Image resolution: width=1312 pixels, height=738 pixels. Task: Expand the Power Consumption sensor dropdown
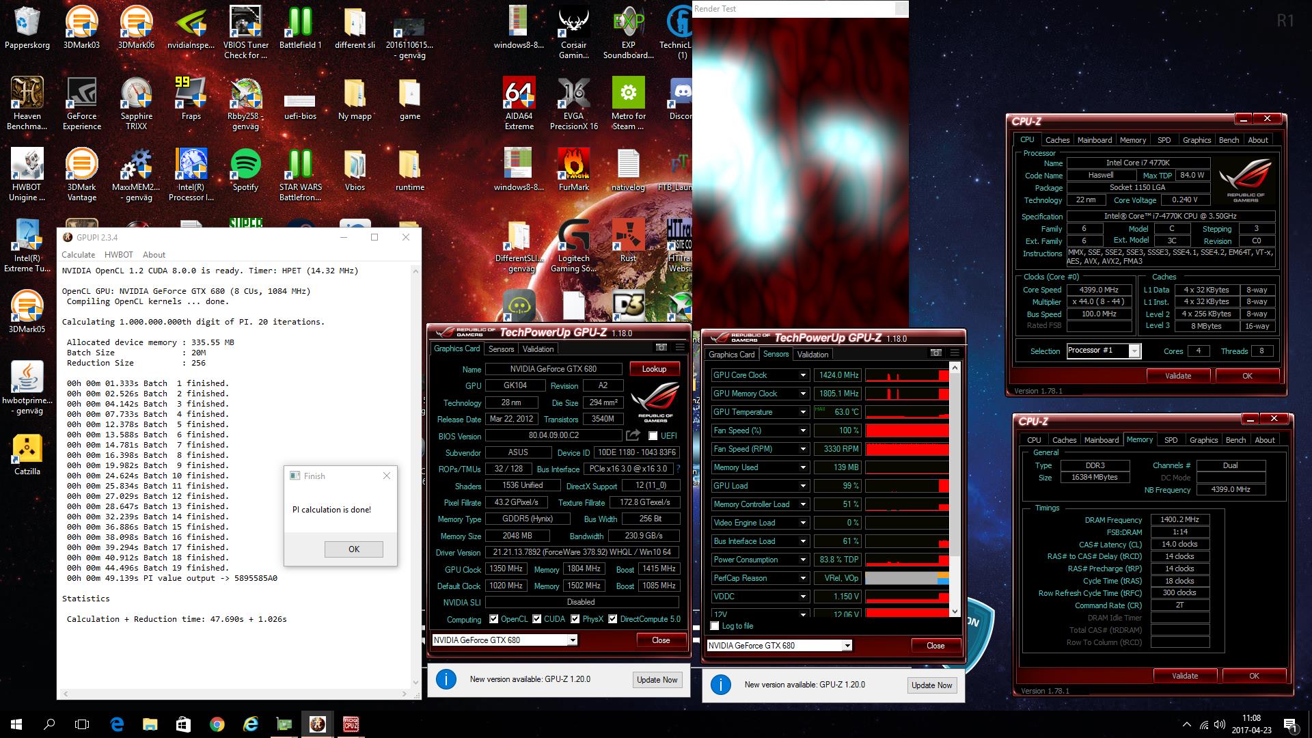803,560
